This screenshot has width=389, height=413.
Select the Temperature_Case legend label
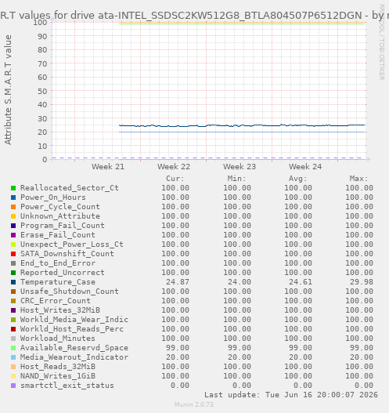(58, 282)
